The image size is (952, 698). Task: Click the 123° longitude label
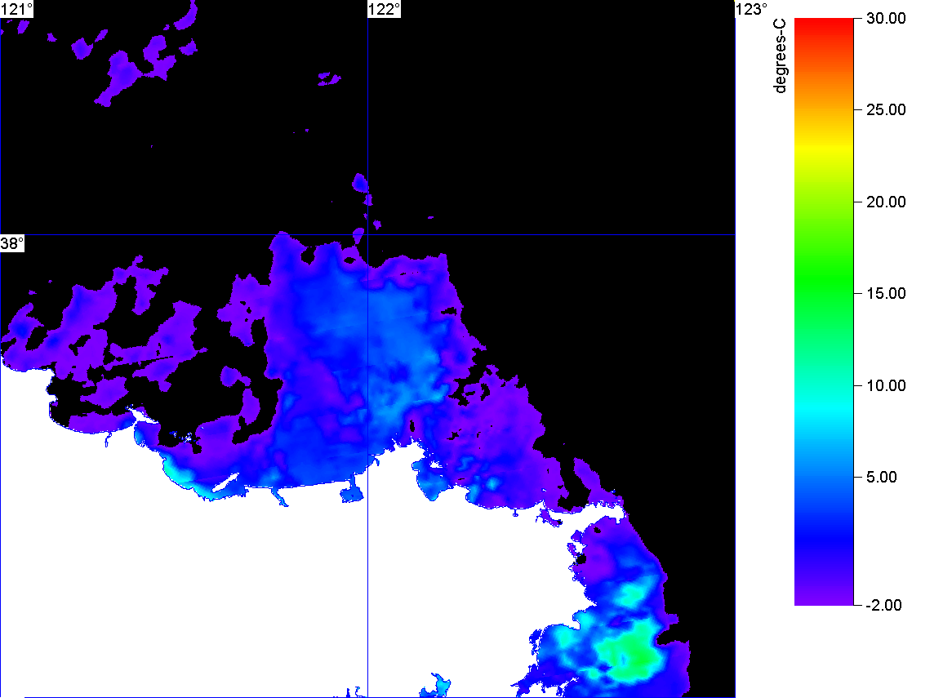tap(751, 9)
